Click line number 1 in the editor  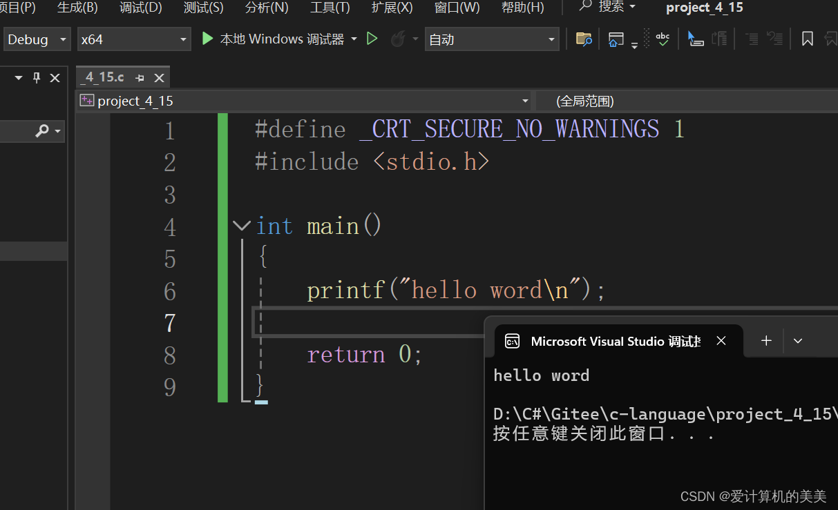pyautogui.click(x=169, y=130)
